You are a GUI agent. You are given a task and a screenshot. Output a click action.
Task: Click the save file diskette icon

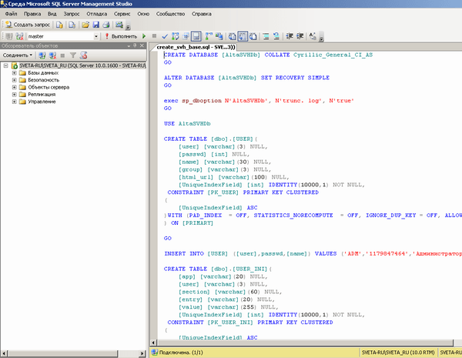click(x=94, y=25)
